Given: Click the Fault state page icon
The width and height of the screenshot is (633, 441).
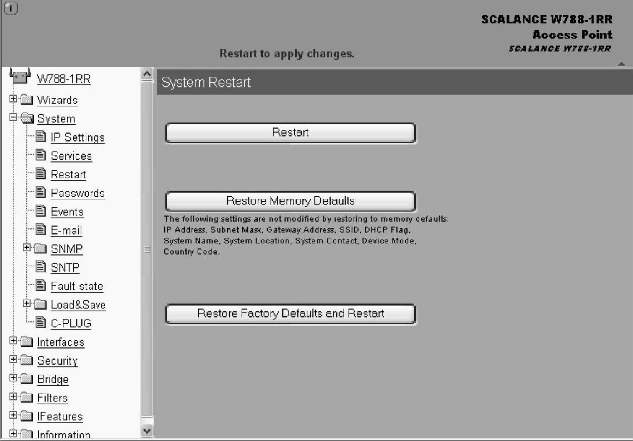Looking at the screenshot, I should click(41, 285).
